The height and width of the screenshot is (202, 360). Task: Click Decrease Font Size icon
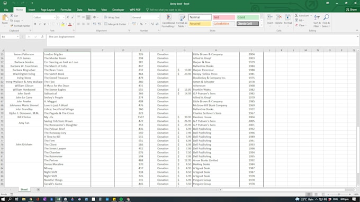[x=73, y=17]
